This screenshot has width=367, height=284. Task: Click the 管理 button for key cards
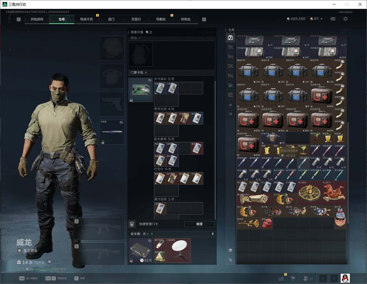tap(199, 224)
